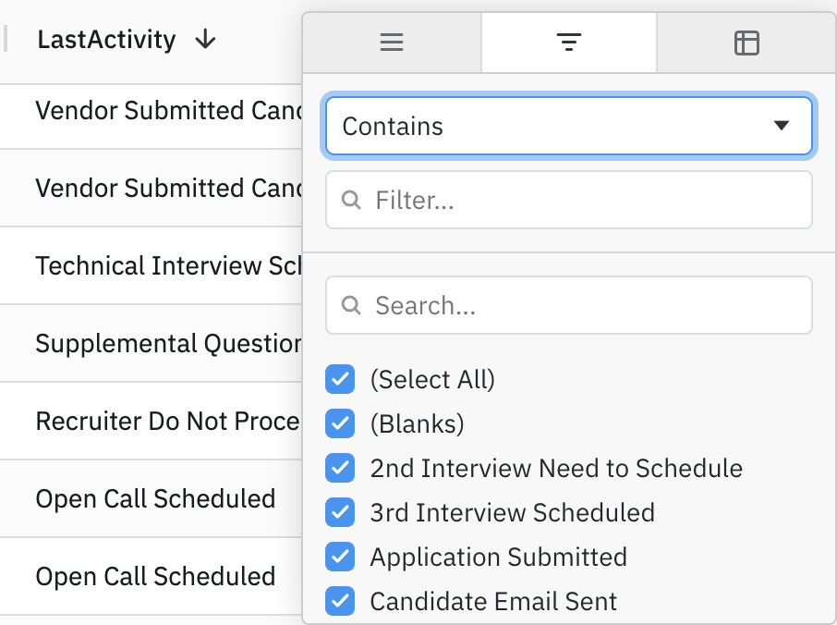This screenshot has height=625, width=837.
Task: Open the columns tab icon
Action: pyautogui.click(x=746, y=43)
